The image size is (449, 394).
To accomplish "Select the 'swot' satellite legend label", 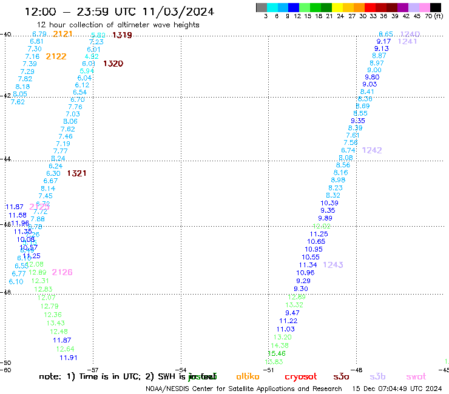I will pos(416,376).
